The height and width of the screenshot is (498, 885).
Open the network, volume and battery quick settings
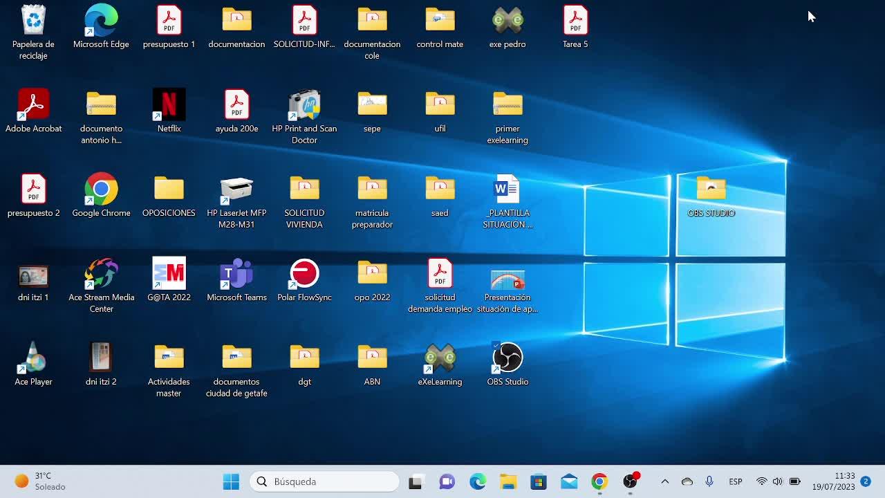[x=778, y=481]
